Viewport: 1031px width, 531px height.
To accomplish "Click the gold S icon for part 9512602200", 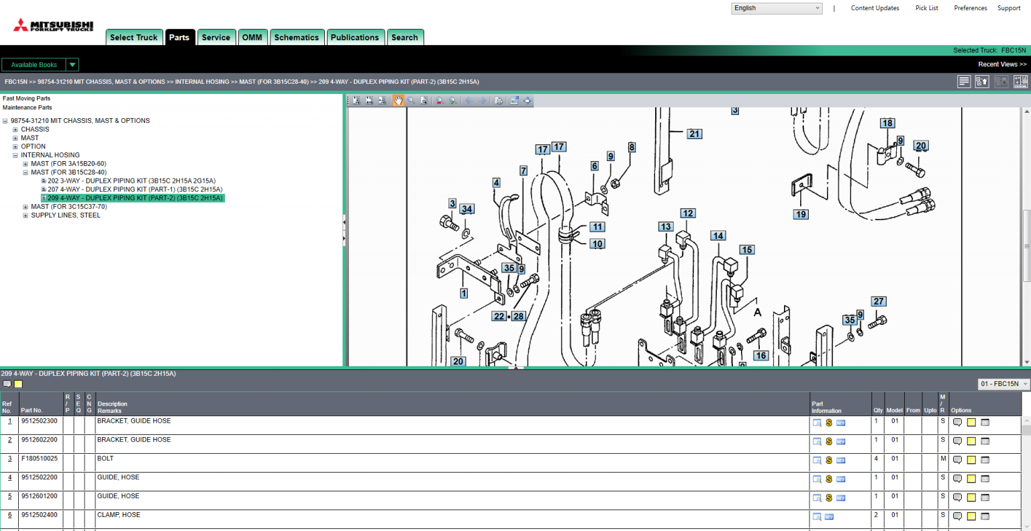I will click(x=829, y=442).
